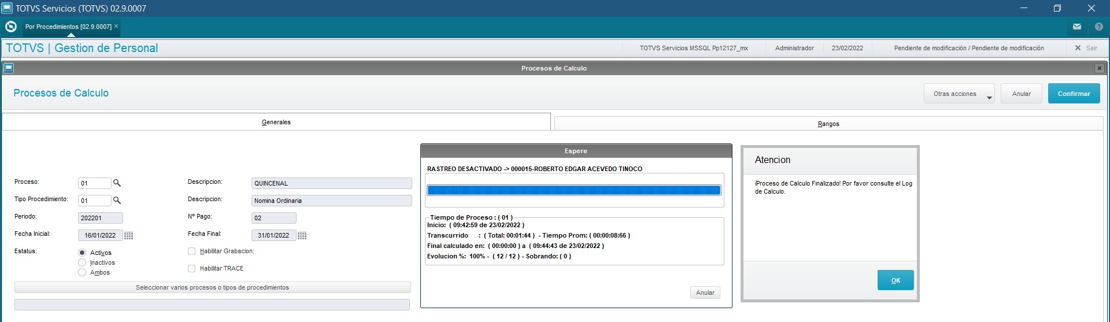Click the Proceso input field
The width and height of the screenshot is (1110, 322).
(94, 183)
